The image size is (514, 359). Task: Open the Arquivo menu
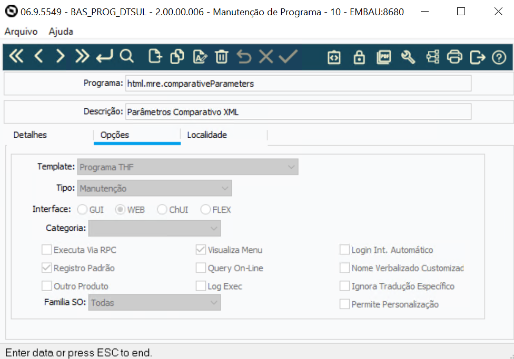21,32
